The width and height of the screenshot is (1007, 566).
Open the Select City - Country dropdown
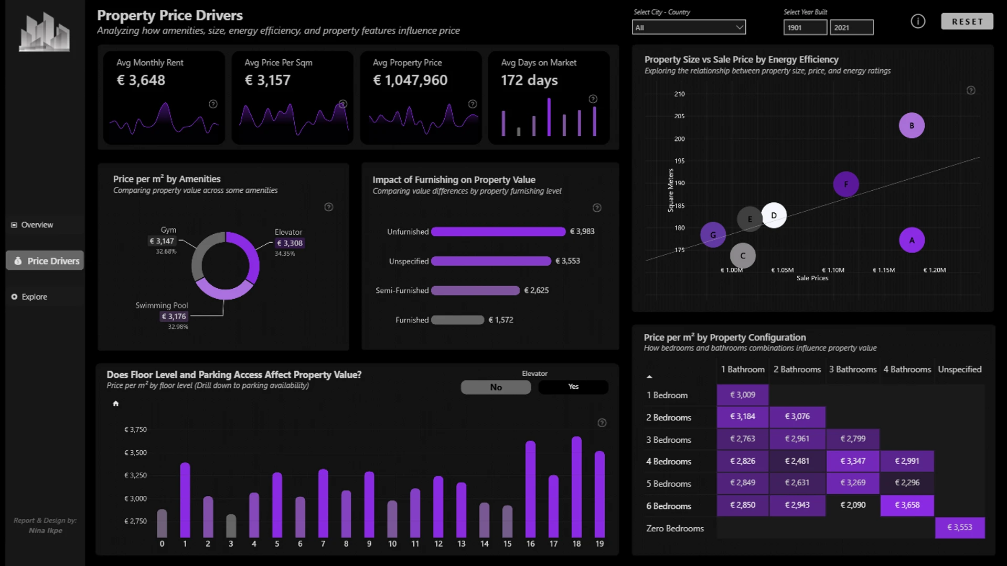(689, 28)
